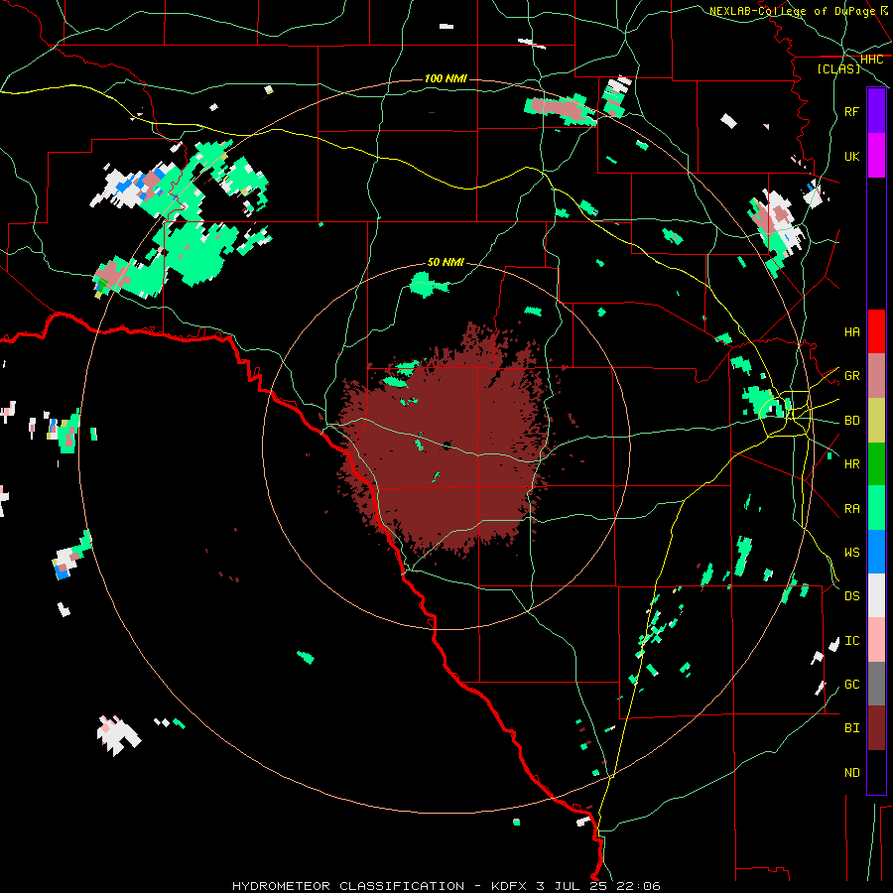Click the magenta UK legend color swatch

pyautogui.click(x=876, y=156)
